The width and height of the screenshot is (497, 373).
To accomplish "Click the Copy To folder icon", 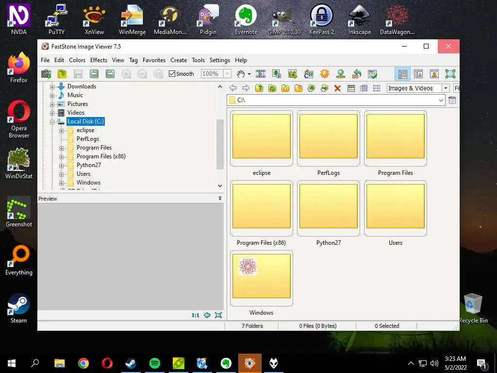I will coord(311,88).
